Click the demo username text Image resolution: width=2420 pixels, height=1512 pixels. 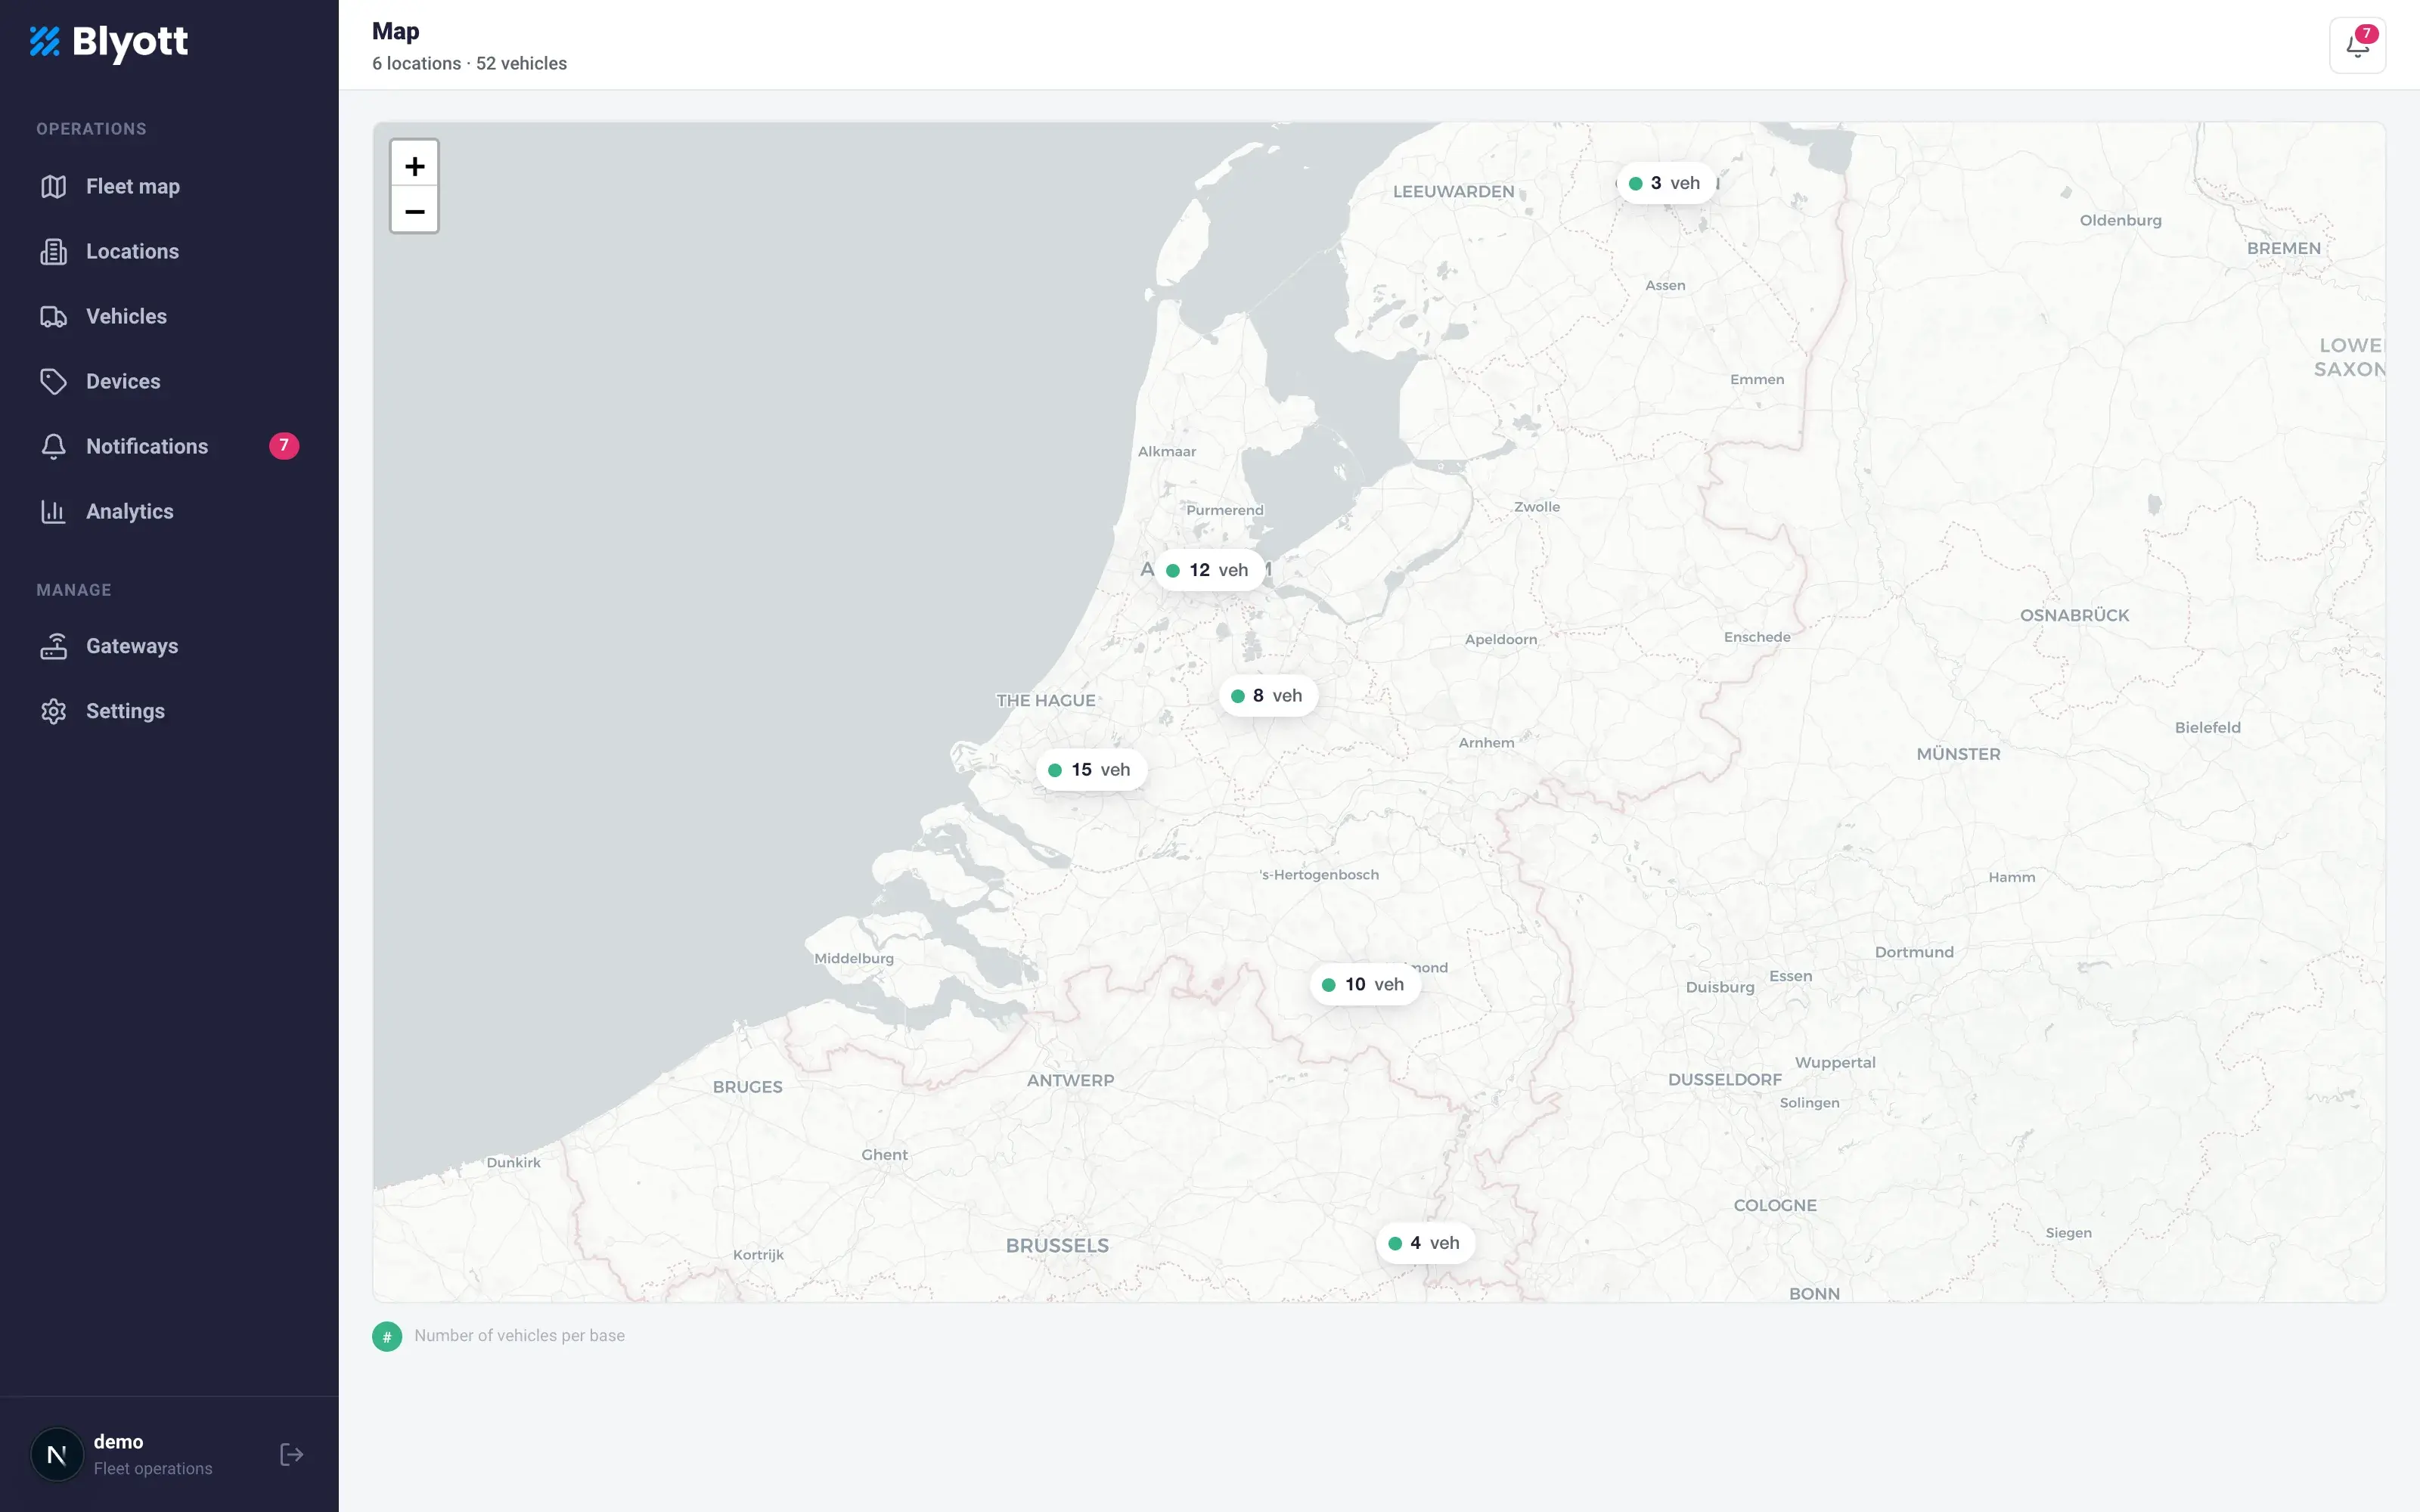118,1442
